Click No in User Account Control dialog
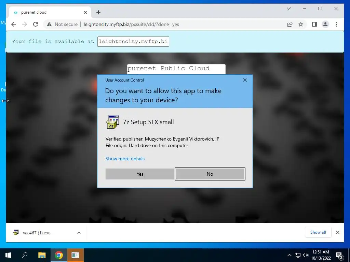Screen dimensions: 350x262 click(210, 174)
